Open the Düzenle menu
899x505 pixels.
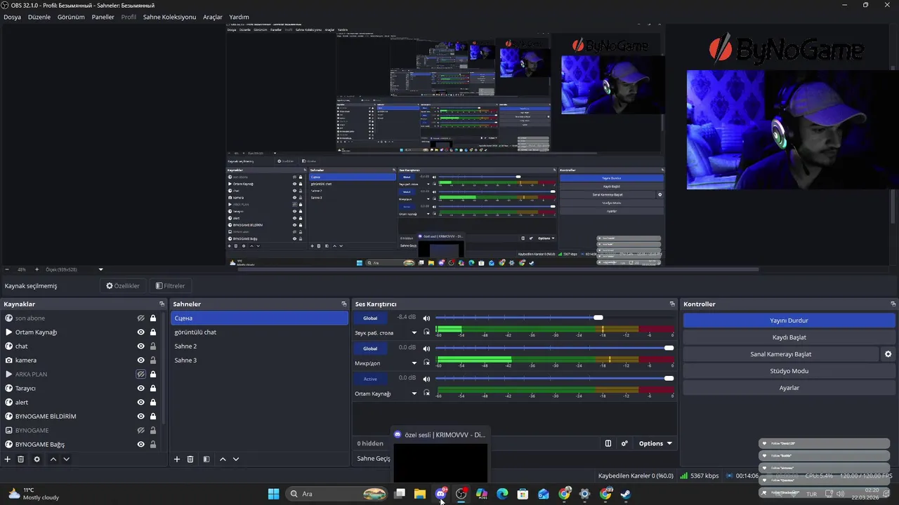39,17
